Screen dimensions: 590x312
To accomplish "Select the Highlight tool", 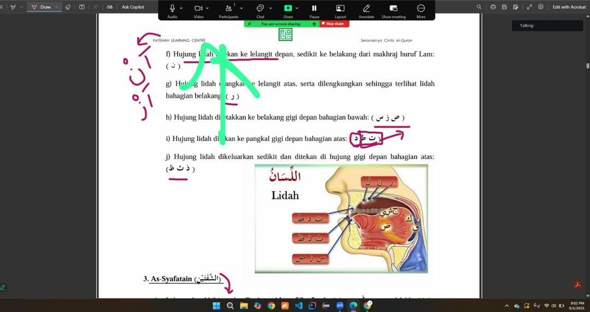I will 13,7.
